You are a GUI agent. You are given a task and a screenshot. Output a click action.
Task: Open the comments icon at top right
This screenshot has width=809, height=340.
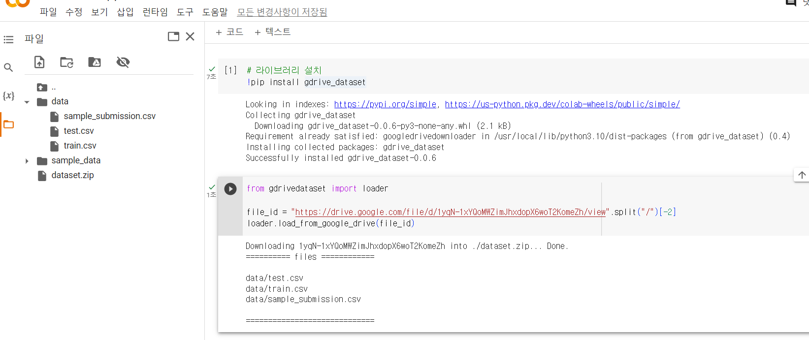pos(791,3)
